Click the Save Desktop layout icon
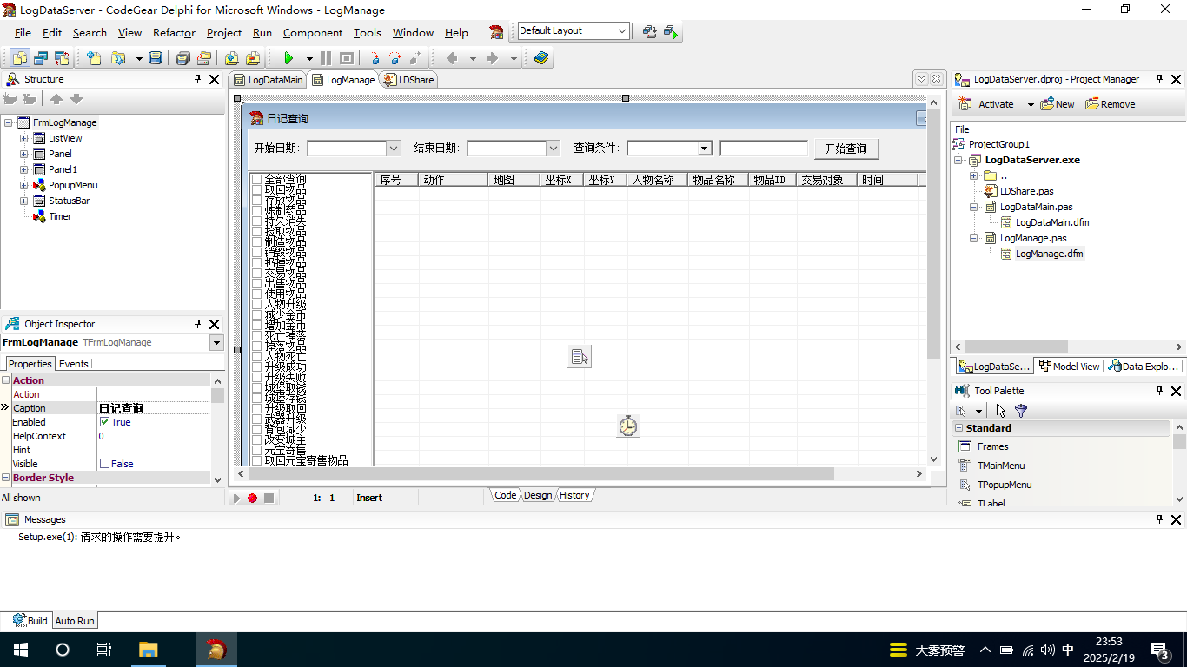1187x667 pixels. coord(649,32)
